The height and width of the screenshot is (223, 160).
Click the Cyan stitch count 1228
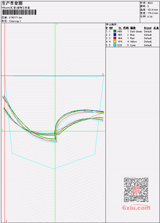coord(119,45)
